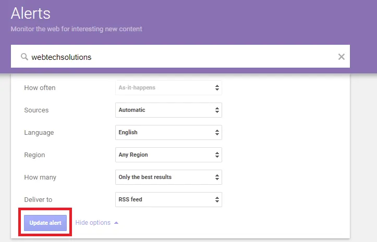Click the Monitor the web subtitle text

coord(77,29)
